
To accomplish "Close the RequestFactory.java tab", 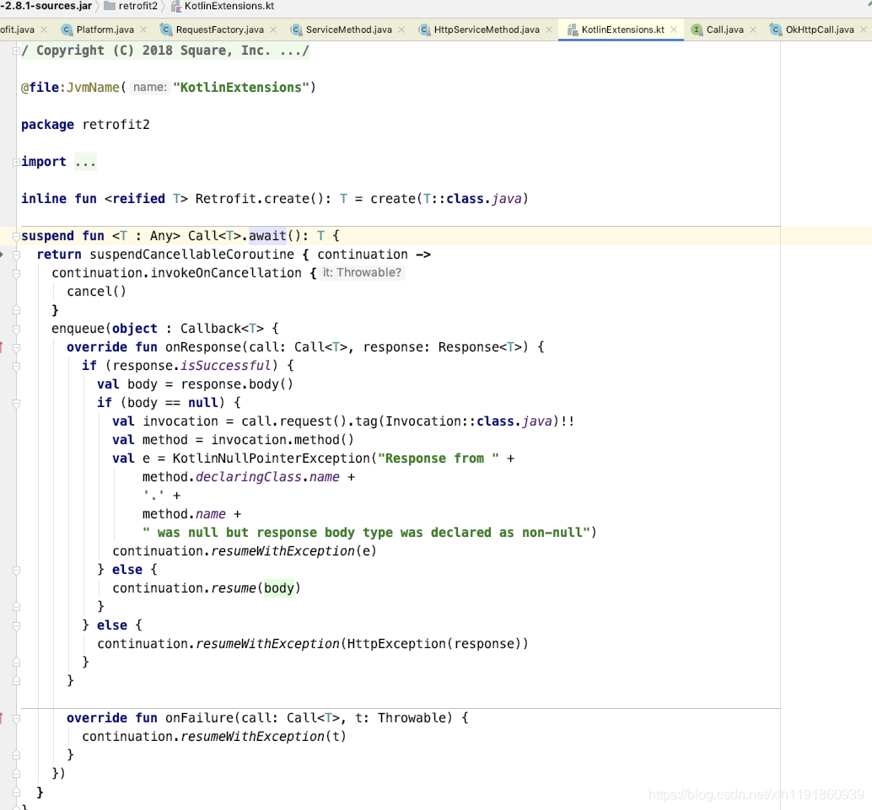I will [x=273, y=30].
